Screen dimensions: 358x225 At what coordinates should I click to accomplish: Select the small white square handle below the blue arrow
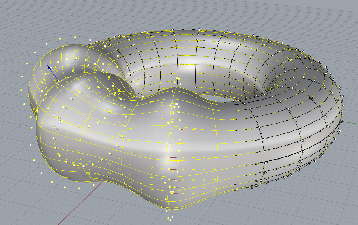tap(62, 85)
